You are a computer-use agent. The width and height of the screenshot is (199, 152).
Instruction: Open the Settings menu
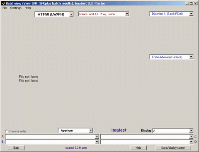(x=16, y=8)
